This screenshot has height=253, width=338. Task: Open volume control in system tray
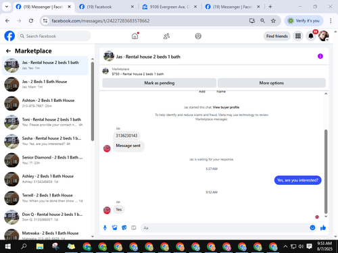(x=301, y=246)
